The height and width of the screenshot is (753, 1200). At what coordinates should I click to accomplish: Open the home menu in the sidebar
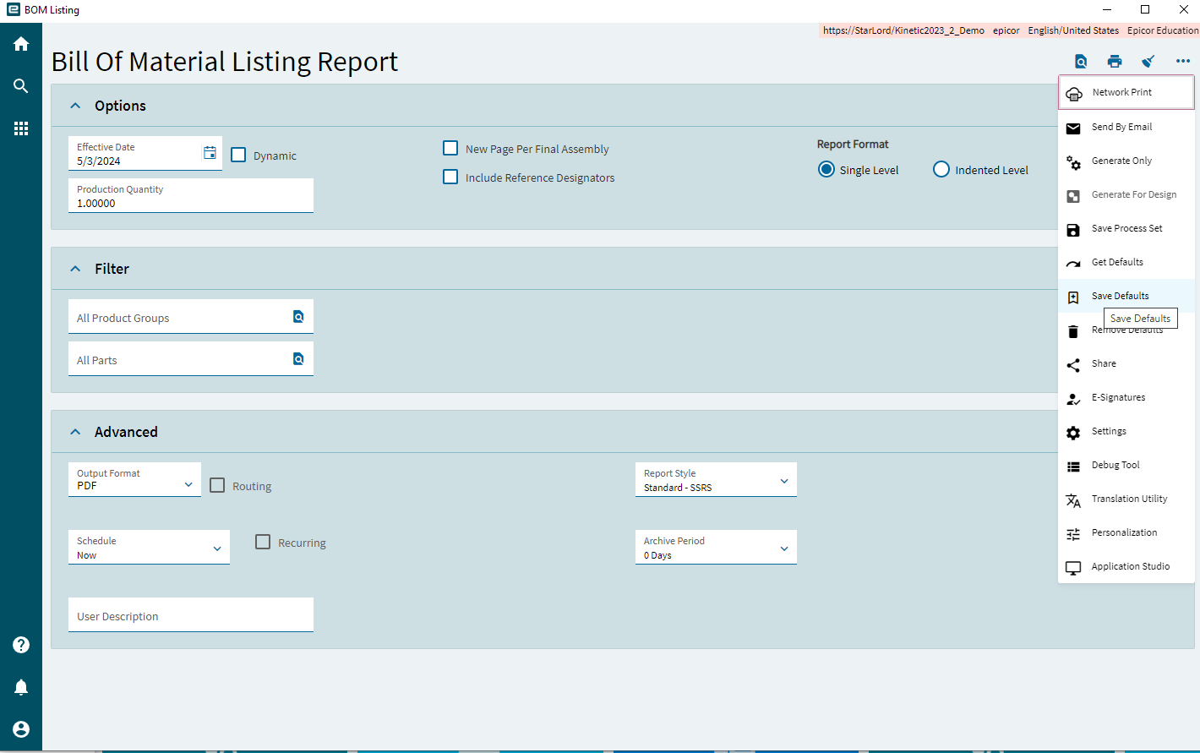[20, 43]
